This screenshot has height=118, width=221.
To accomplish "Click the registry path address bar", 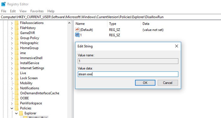I will coord(110,17).
